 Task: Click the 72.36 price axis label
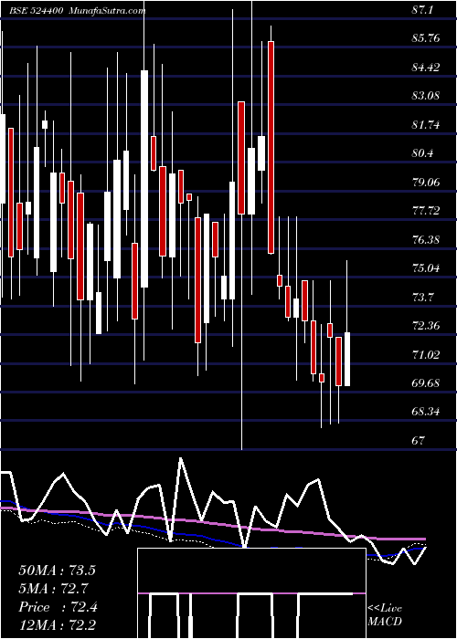(426, 326)
